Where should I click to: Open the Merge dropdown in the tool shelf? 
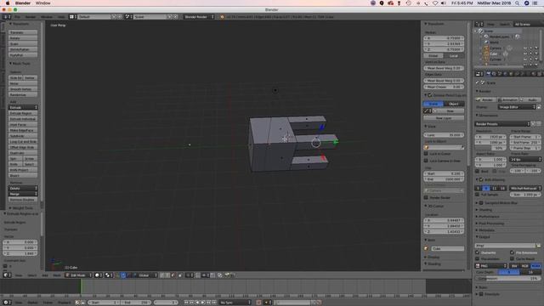(x=23, y=194)
